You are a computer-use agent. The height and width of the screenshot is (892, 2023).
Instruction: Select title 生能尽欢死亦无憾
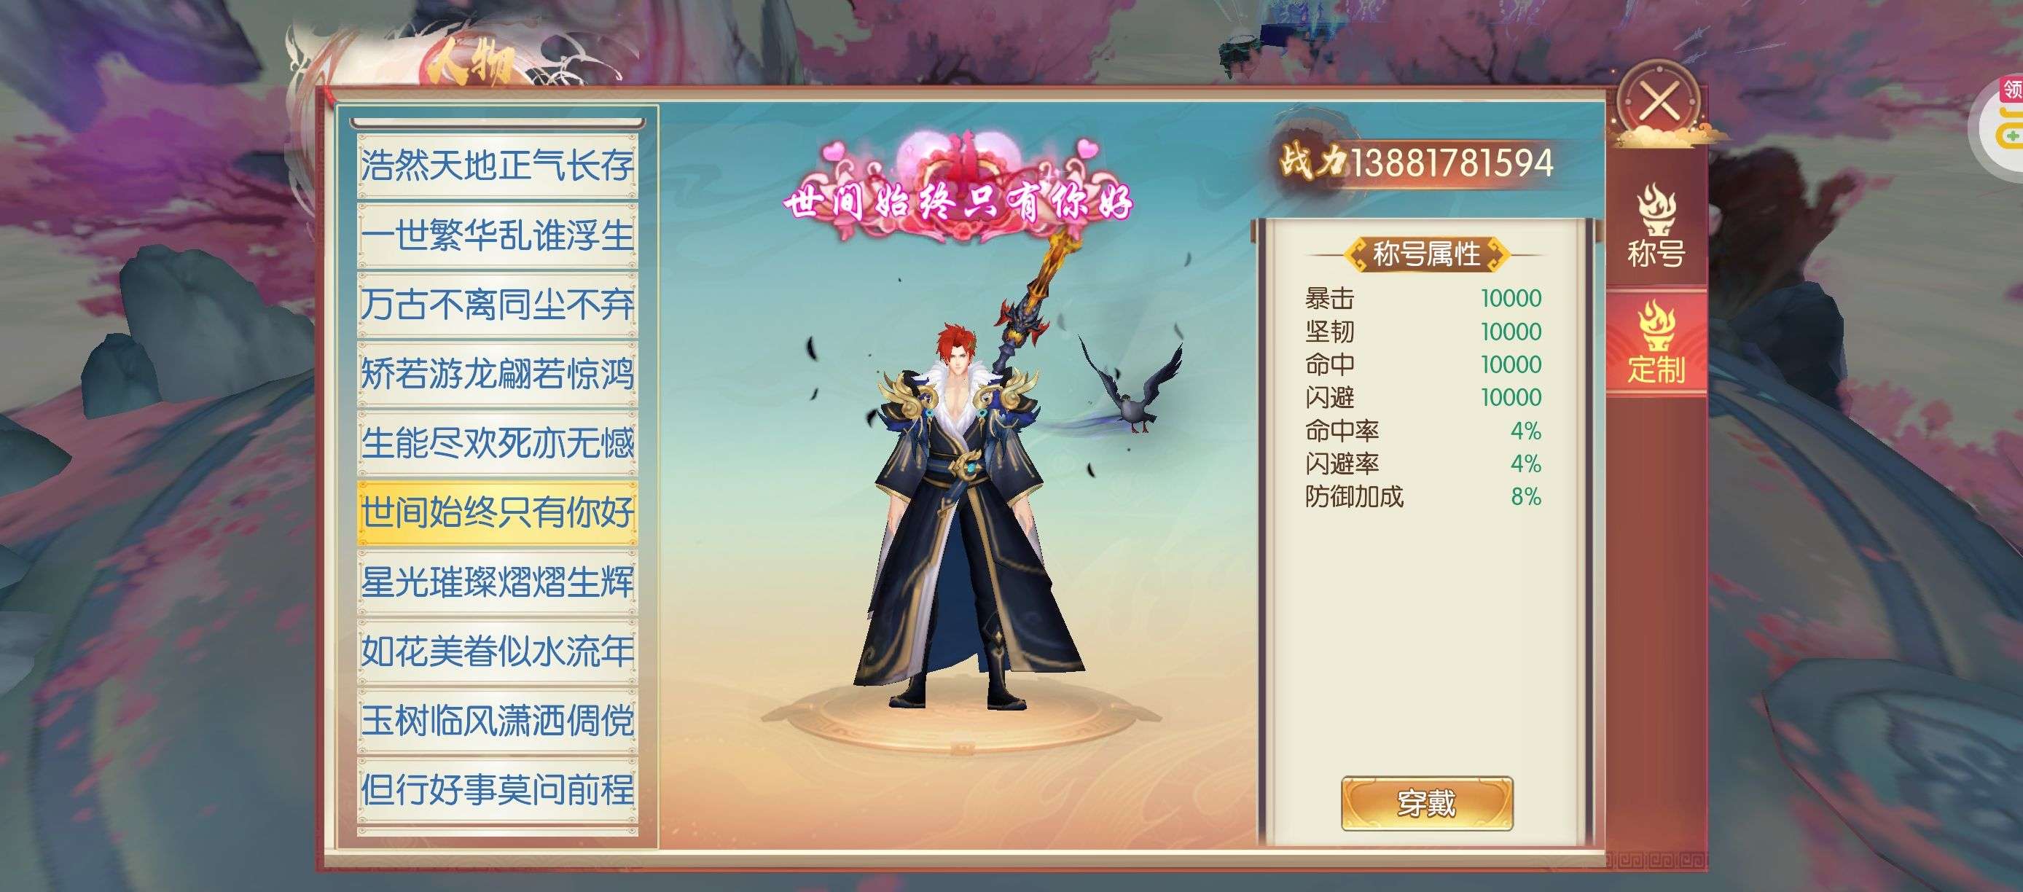[x=497, y=442]
